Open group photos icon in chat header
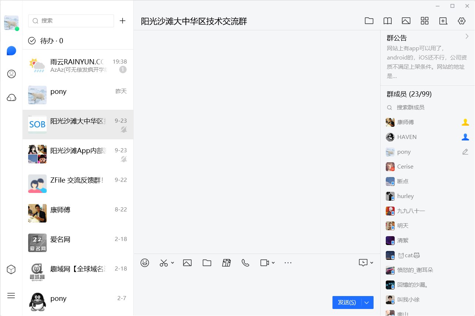 click(x=406, y=21)
